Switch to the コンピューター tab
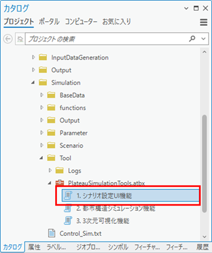 point(81,22)
